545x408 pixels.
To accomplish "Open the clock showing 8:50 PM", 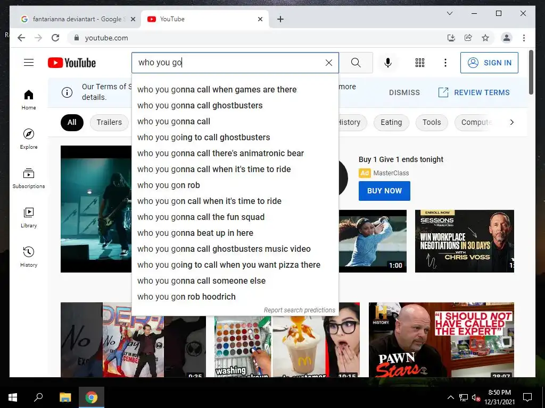I will click(x=499, y=397).
